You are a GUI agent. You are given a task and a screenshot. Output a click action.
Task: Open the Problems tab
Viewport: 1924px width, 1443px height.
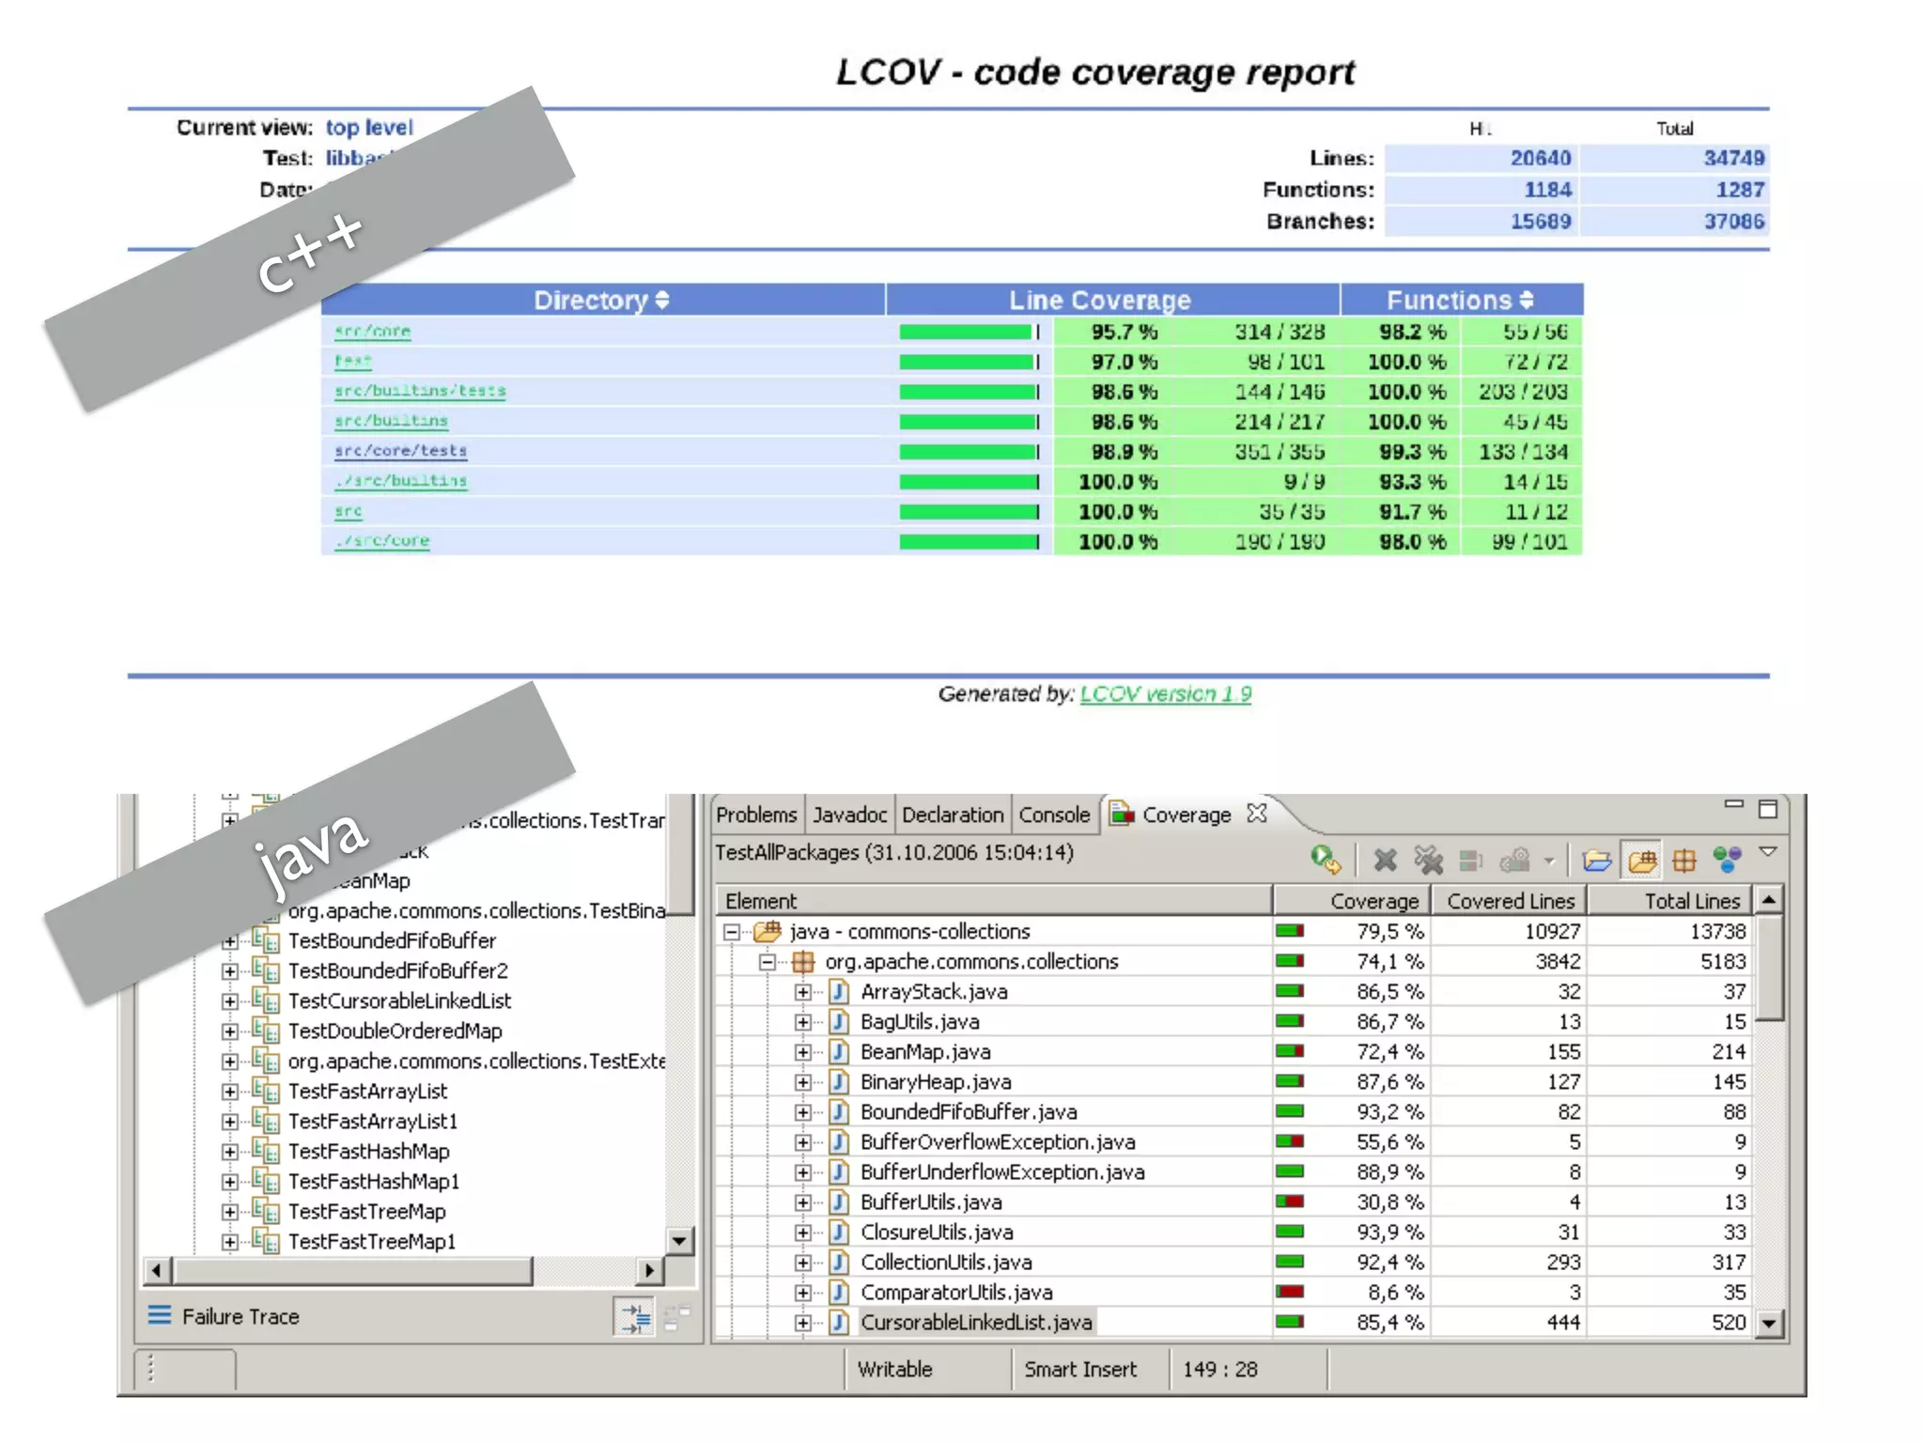click(x=755, y=815)
